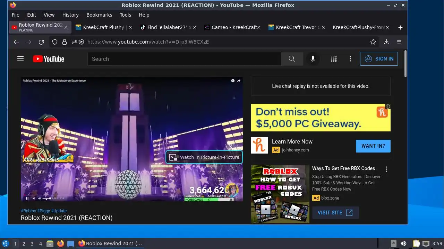444x249 pixels.
Task: Open the Help menu
Action: click(x=144, y=15)
